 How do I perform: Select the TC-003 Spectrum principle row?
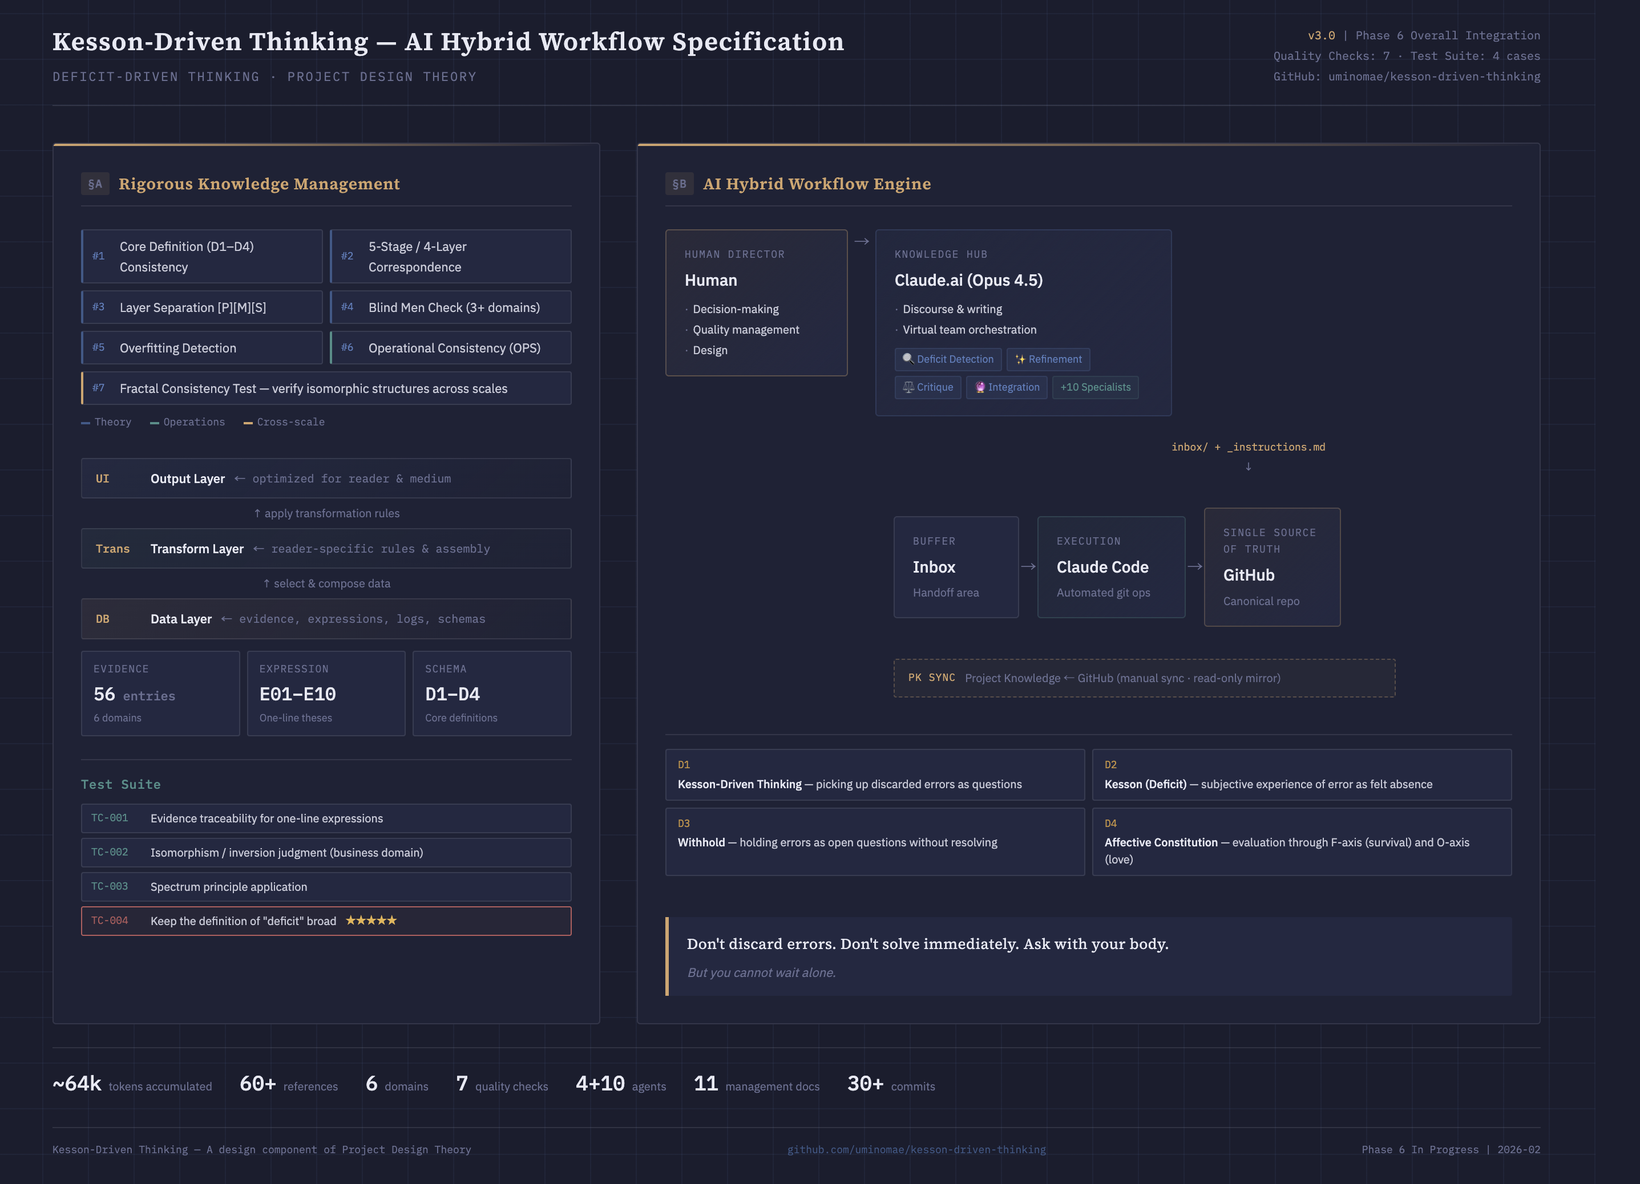coord(325,887)
